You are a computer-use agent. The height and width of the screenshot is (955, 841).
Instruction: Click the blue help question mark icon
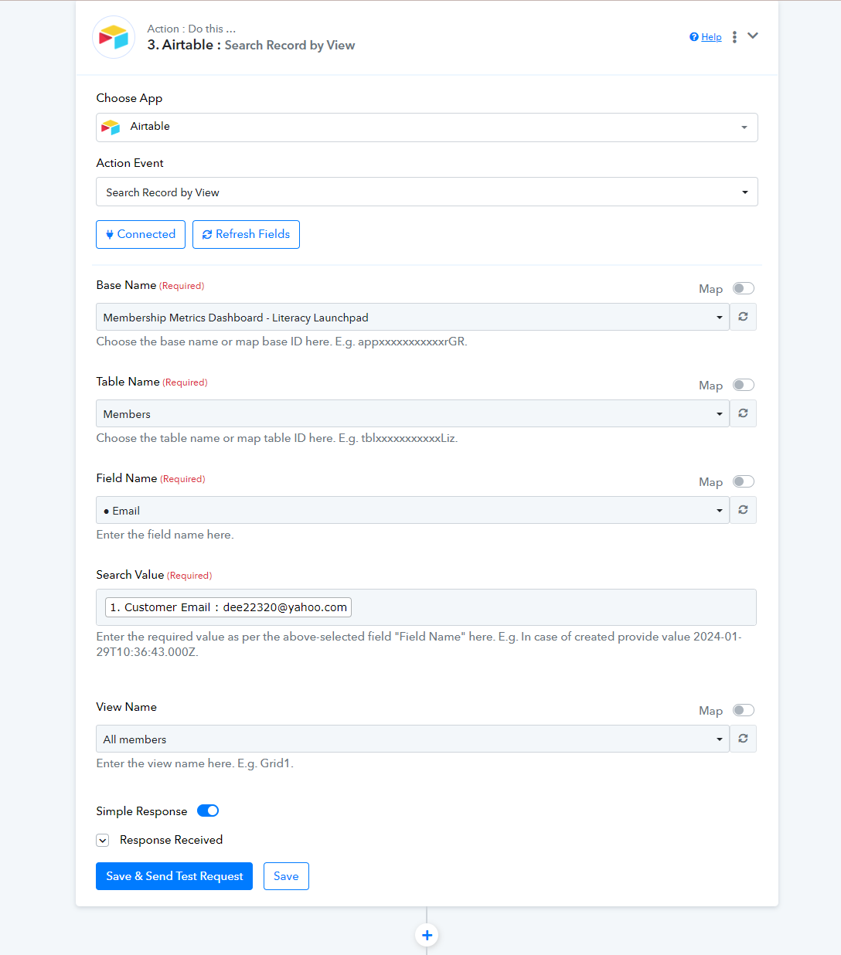coord(694,37)
